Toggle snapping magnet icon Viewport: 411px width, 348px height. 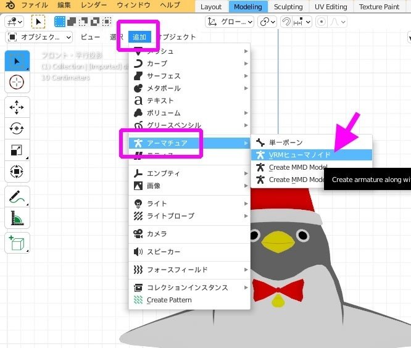pos(286,22)
